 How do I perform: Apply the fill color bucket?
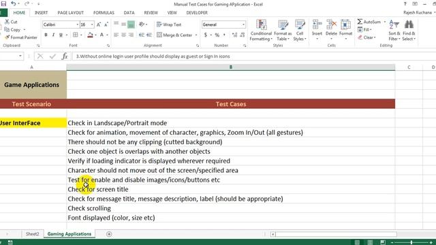pyautogui.click(x=90, y=35)
